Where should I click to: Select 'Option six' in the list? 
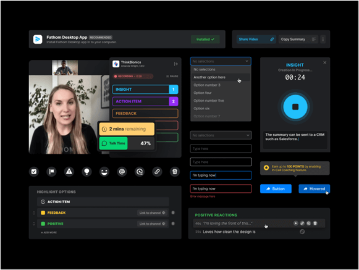[x=221, y=108]
